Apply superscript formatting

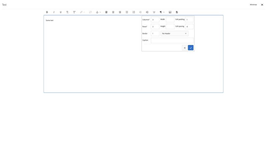(x=74, y=12)
